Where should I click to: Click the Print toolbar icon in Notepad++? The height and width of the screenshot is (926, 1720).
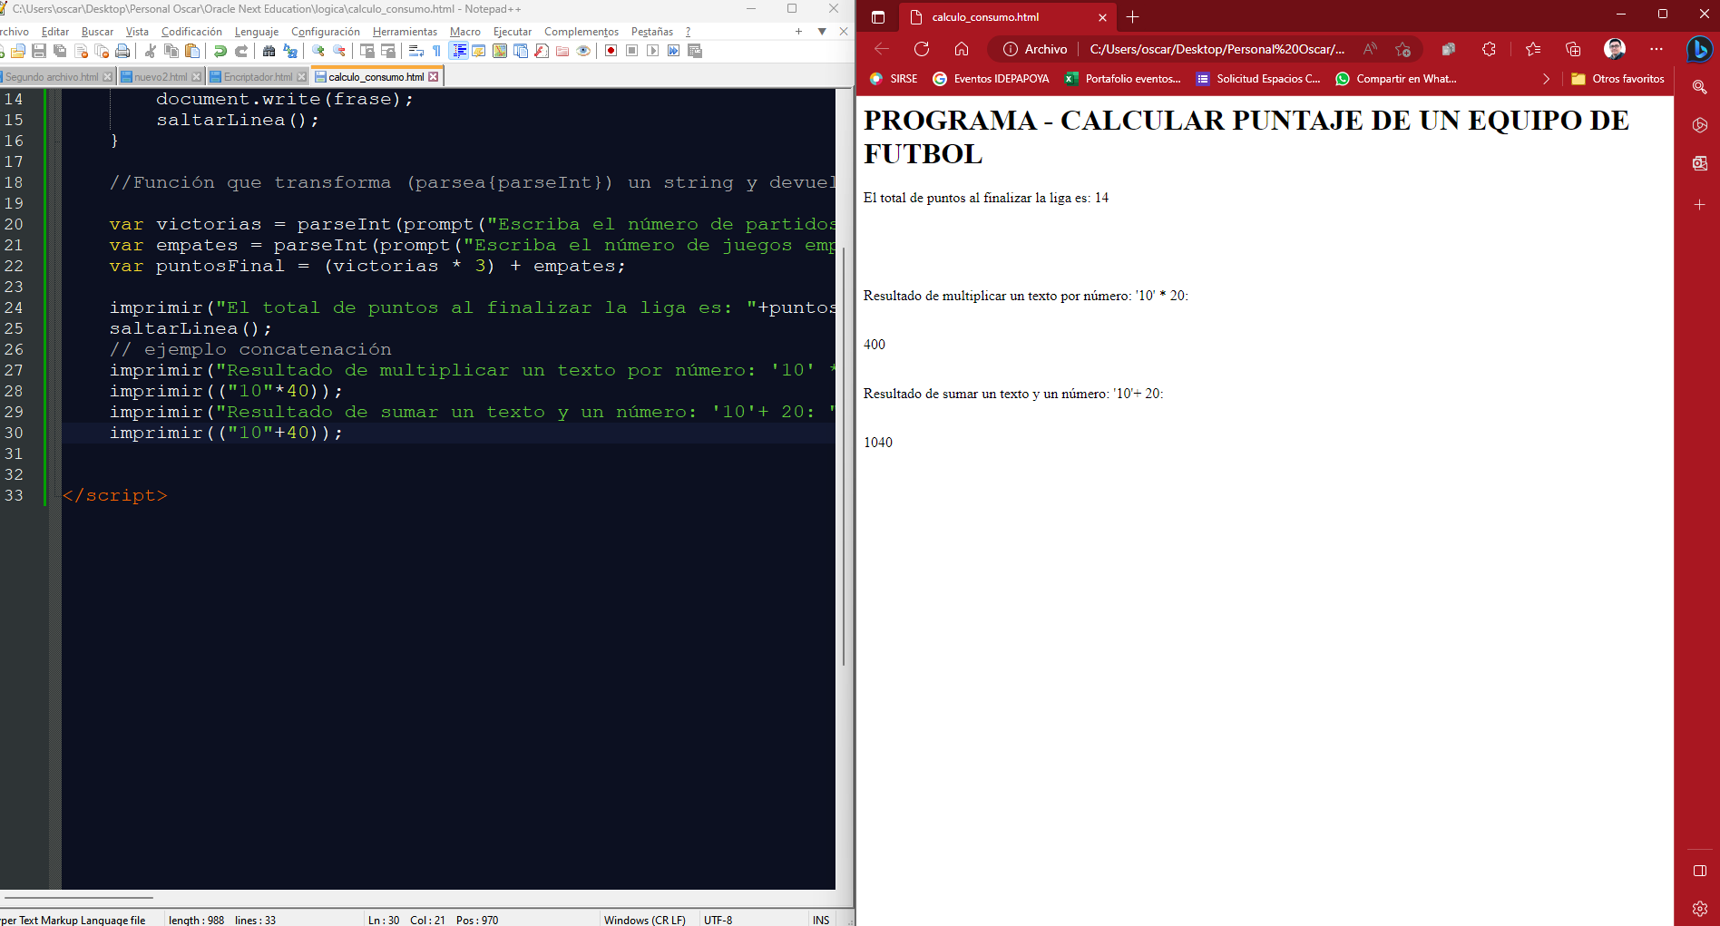[122, 51]
